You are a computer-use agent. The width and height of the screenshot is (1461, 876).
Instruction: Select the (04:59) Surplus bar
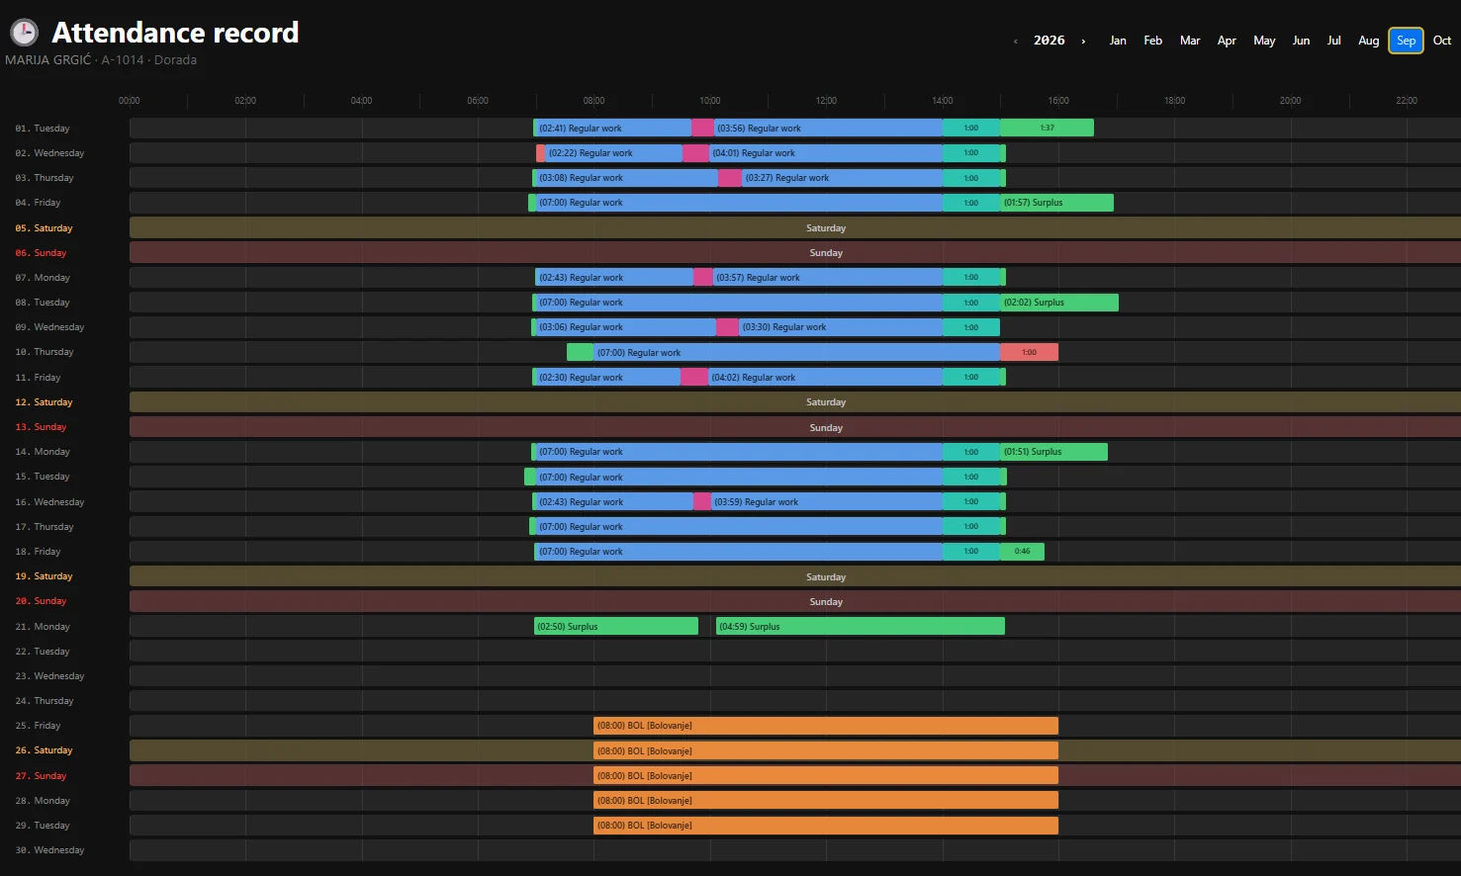click(860, 626)
